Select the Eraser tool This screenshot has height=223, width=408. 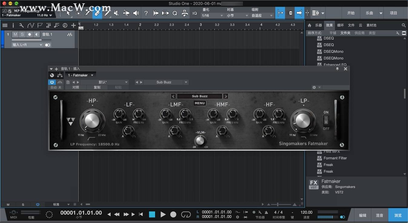pyautogui.click(x=97, y=13)
